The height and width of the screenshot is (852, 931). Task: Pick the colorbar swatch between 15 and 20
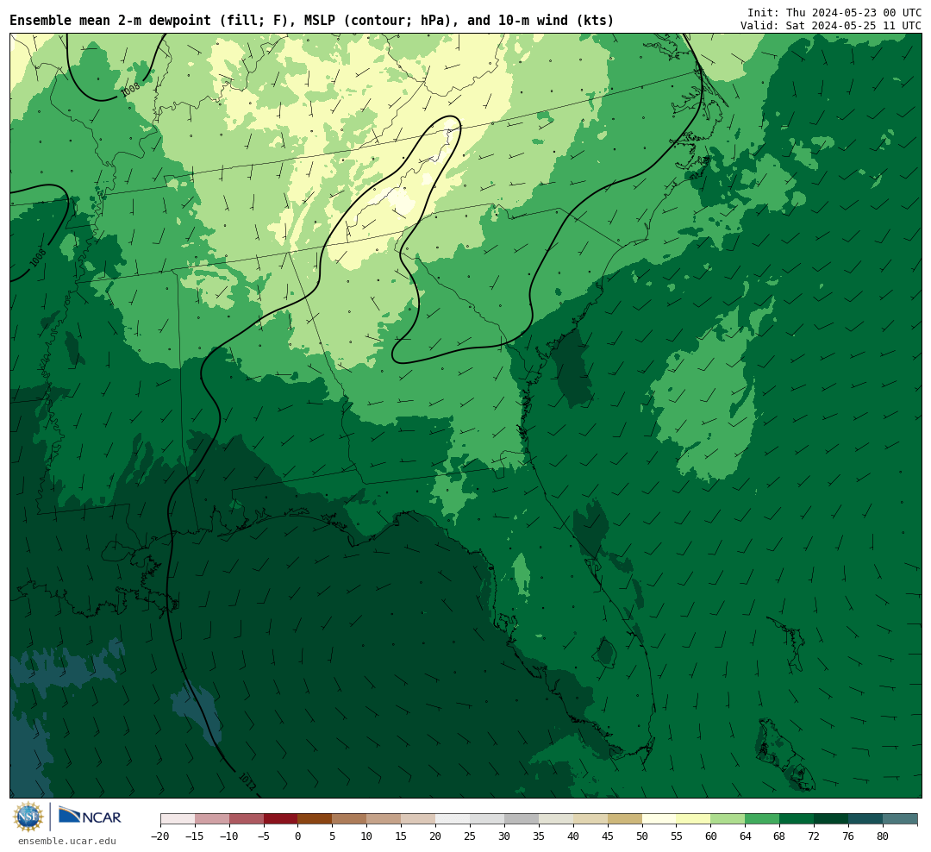[x=419, y=819]
